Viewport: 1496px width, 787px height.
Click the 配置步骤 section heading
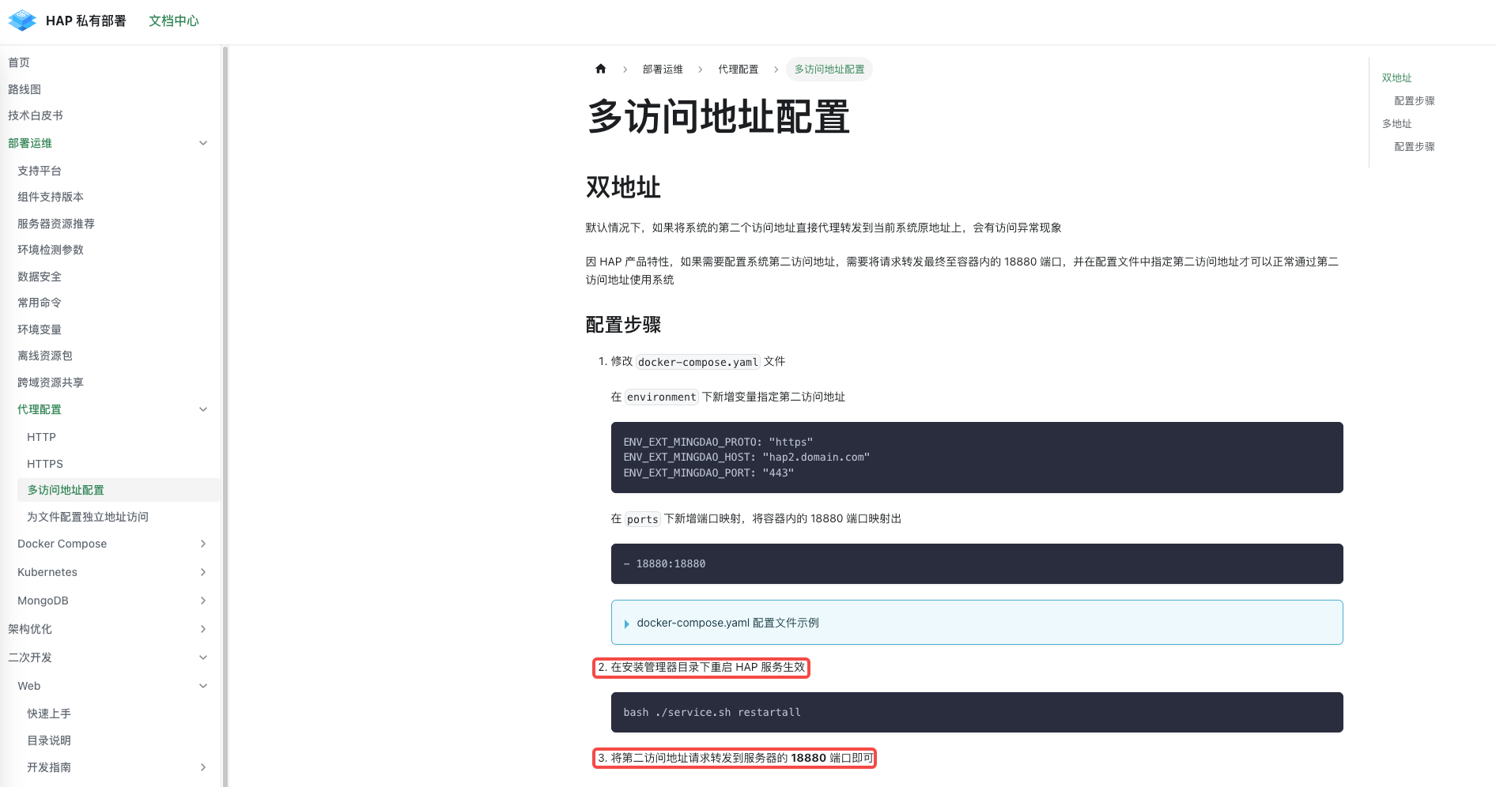pos(623,325)
